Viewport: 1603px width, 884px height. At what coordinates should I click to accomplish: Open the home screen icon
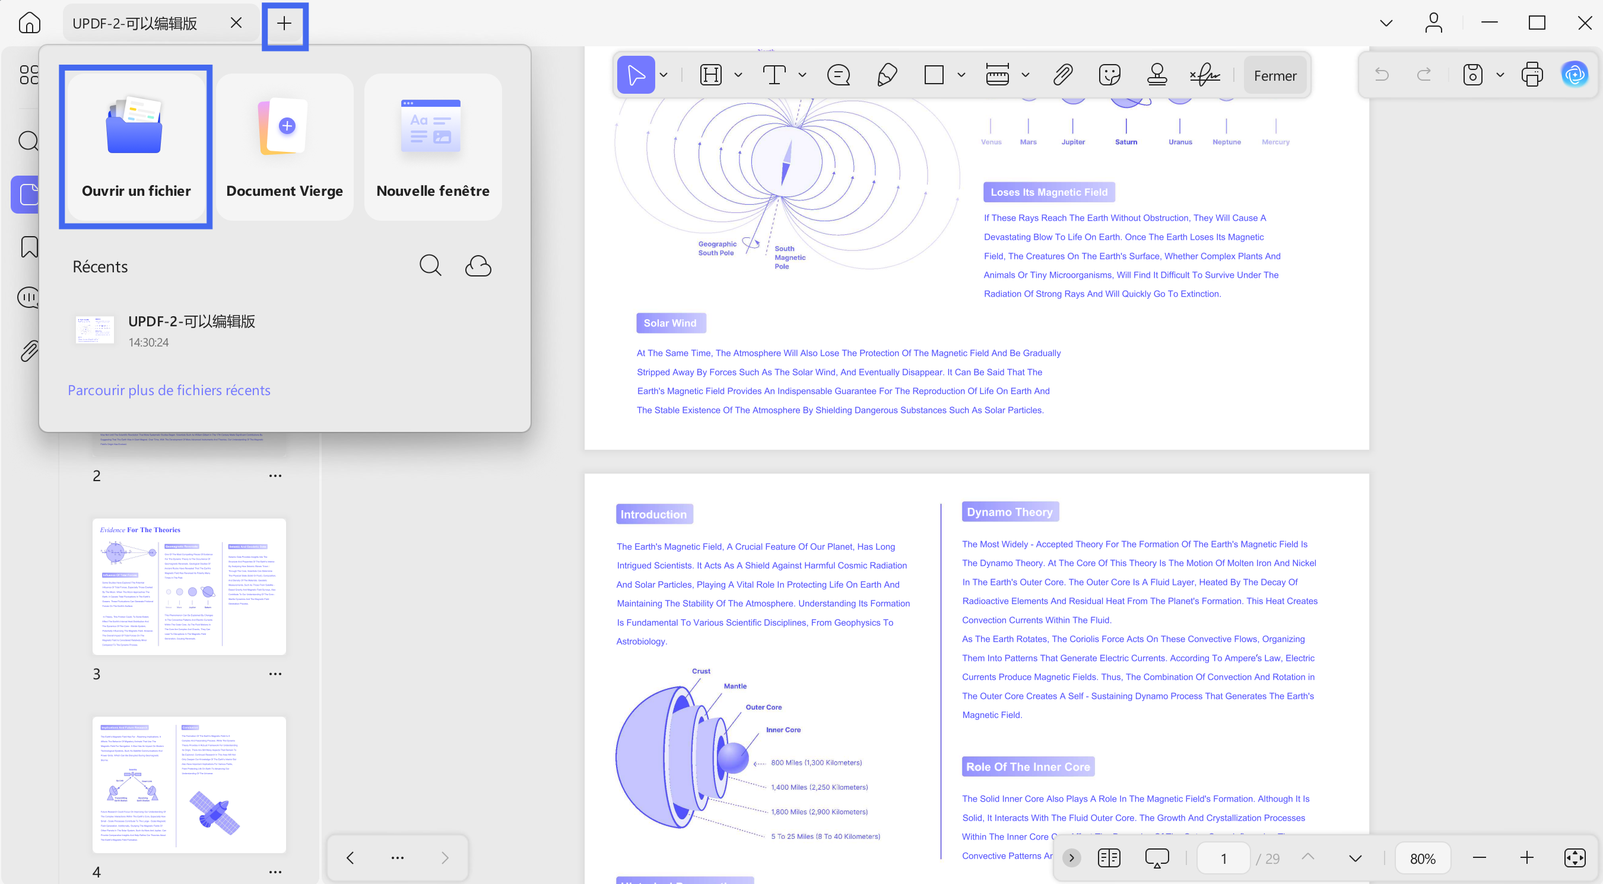pos(29,23)
